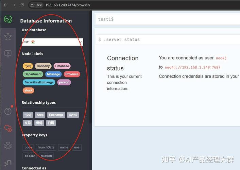240x170 pixels.
Task: Open the About Neo4j icon at sidebar bottom
Action: [8, 163]
